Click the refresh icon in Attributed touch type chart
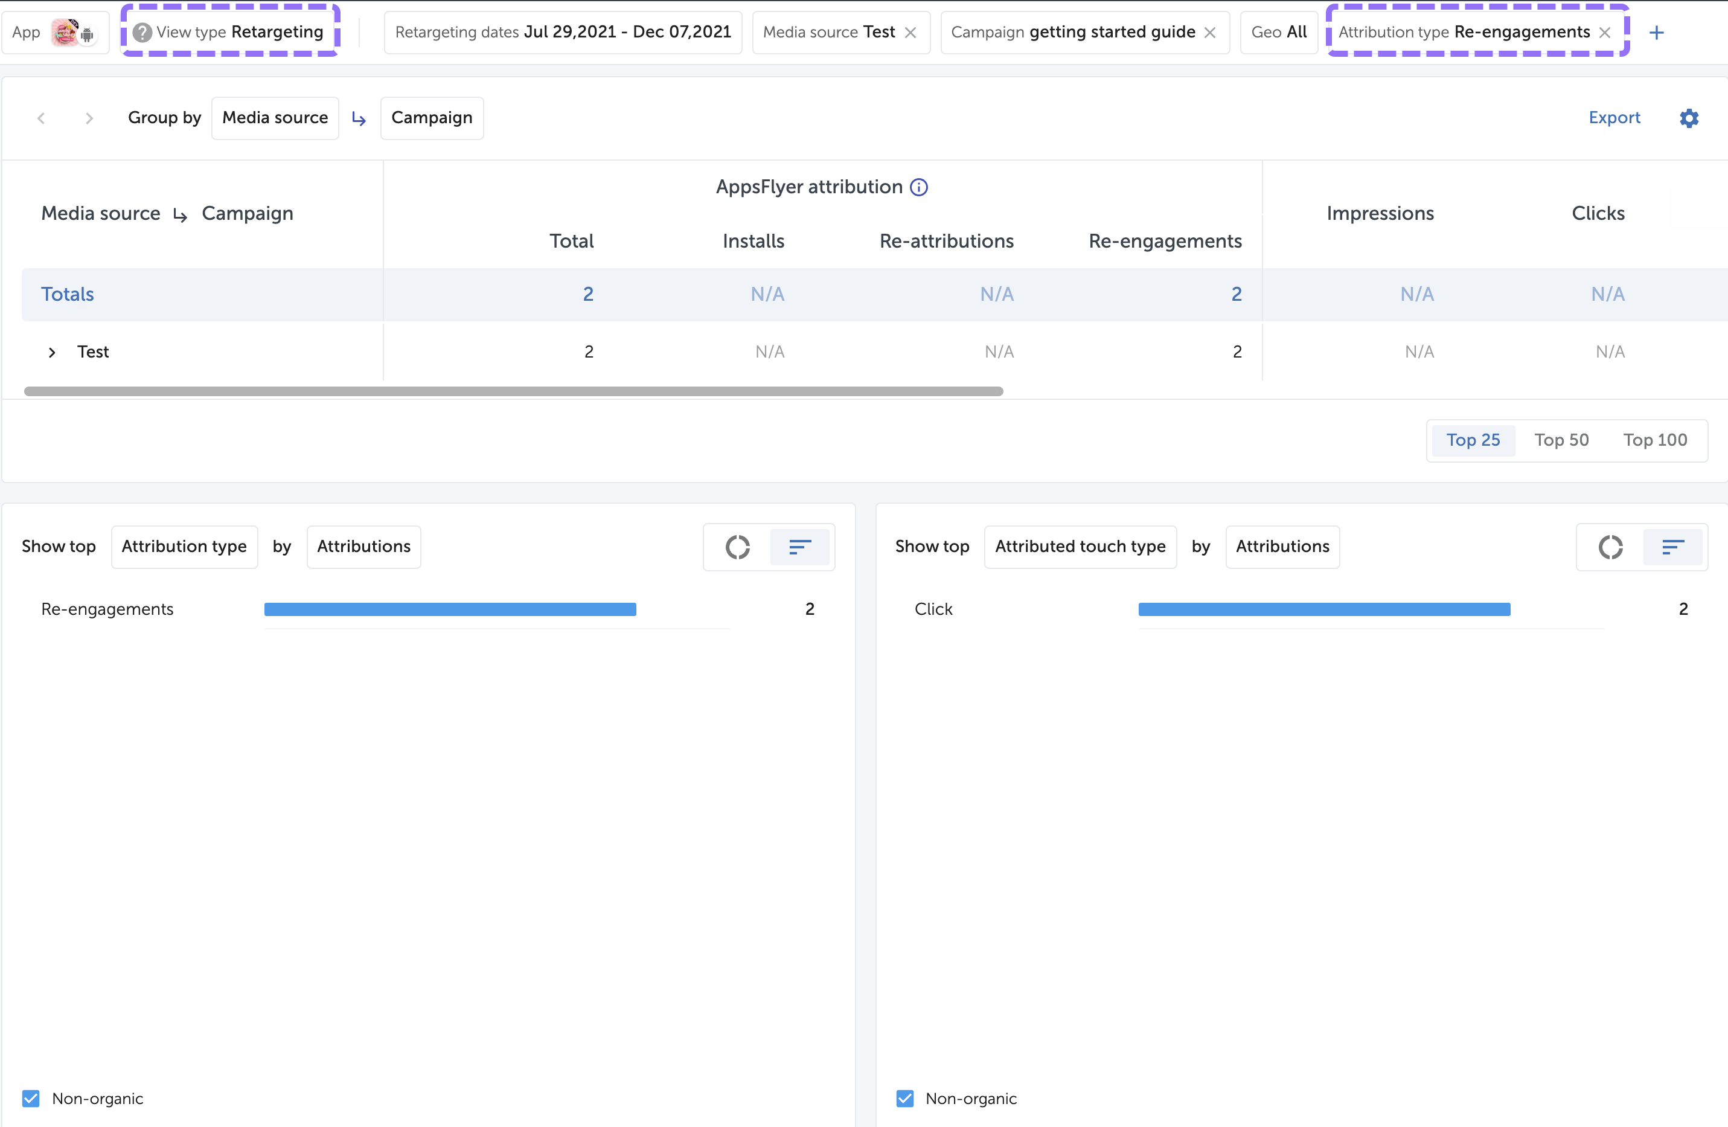Image resolution: width=1728 pixels, height=1127 pixels. pos(1610,547)
